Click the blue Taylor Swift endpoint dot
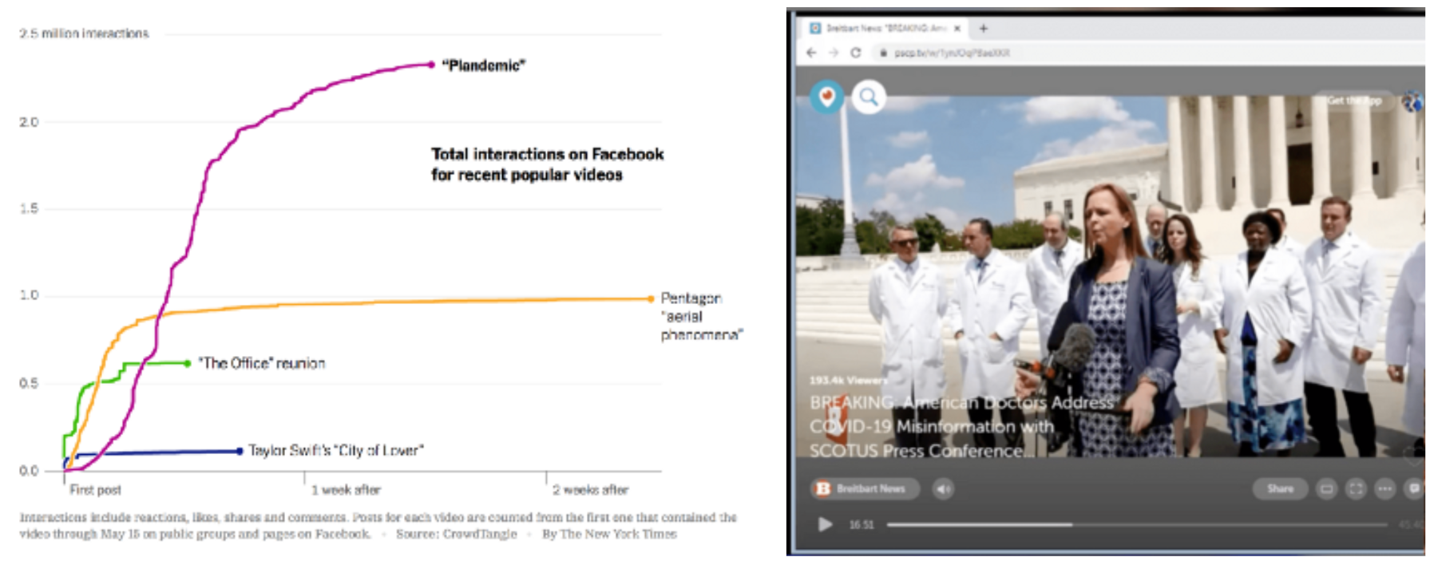Screen dimensions: 1434x565 [x=240, y=452]
